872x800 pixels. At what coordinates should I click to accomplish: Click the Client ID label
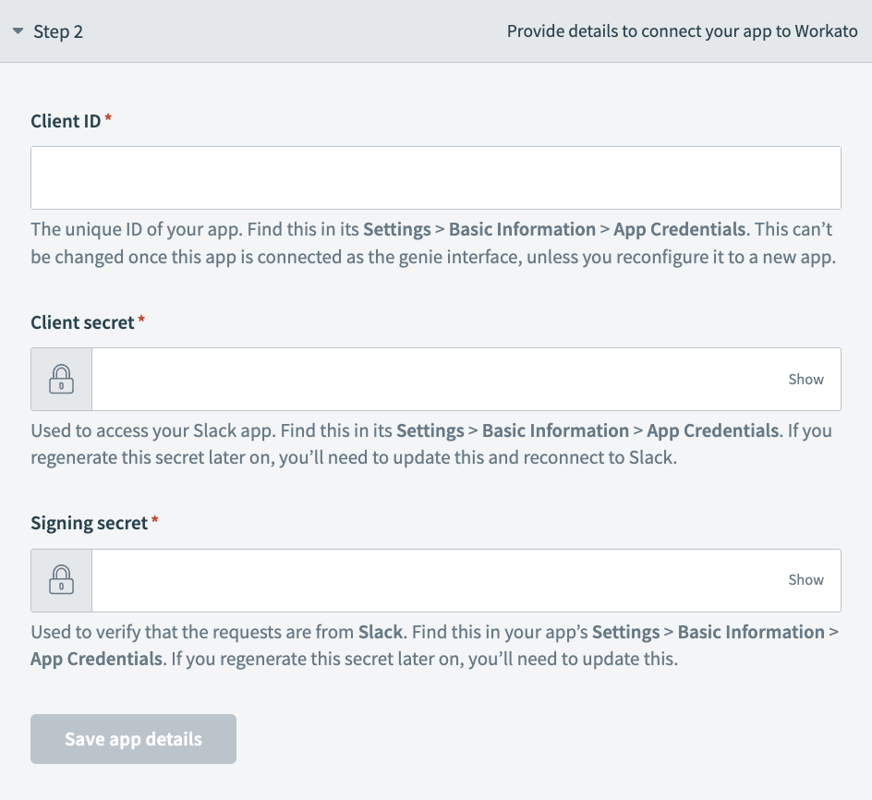(63, 121)
